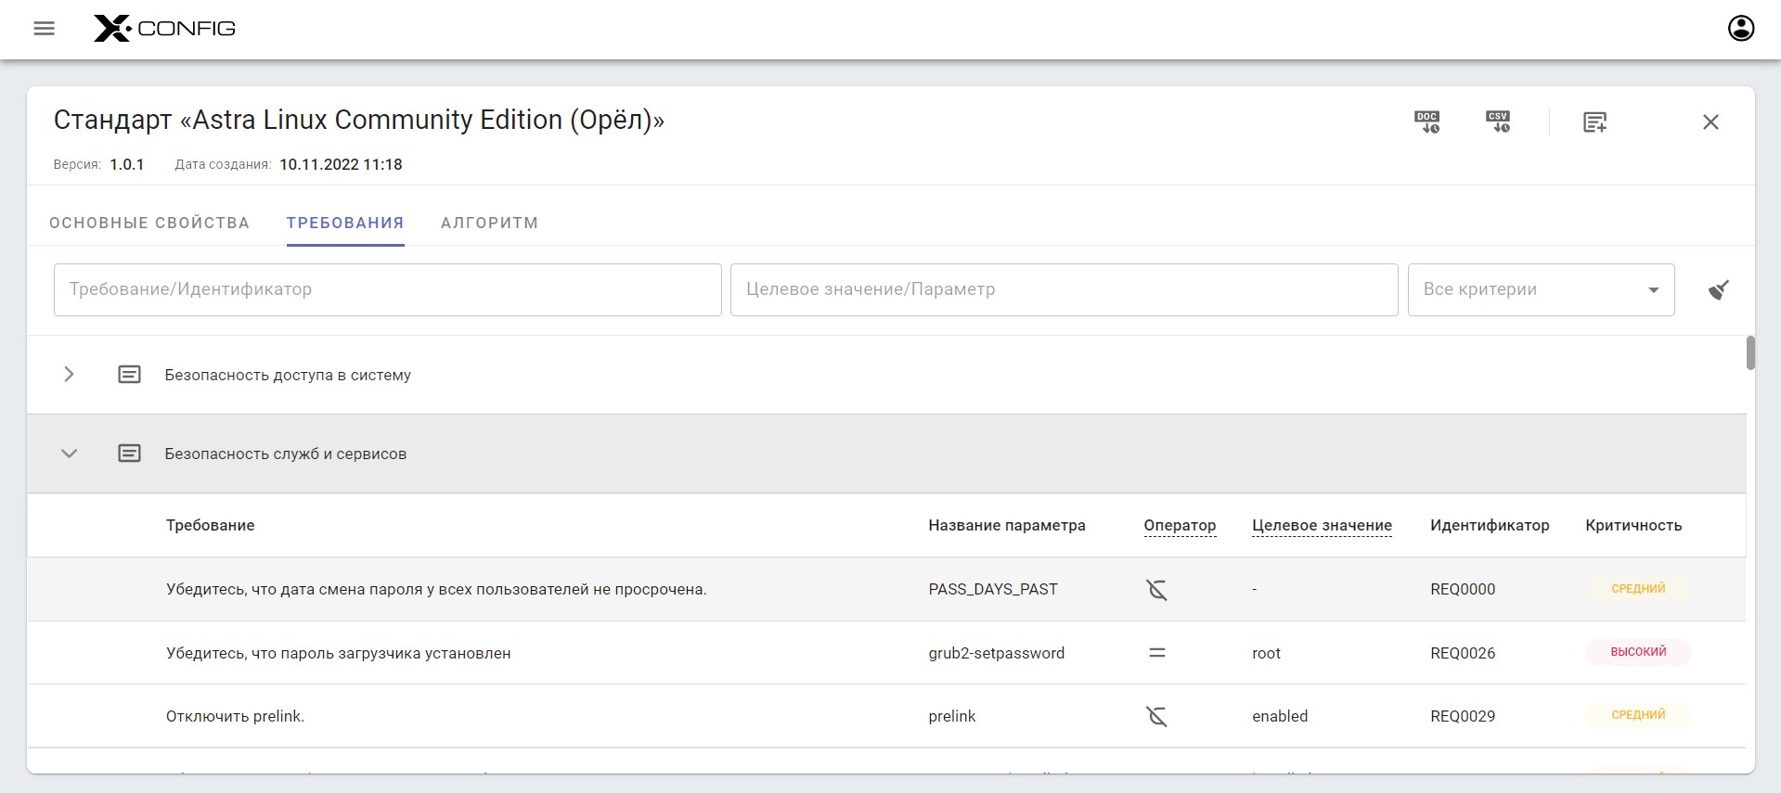
Task: Click the document icon beside «Безопасность служб и сервисов»
Action: [129, 454]
